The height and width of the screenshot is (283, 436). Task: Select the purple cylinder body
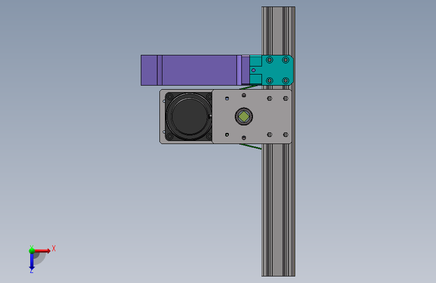pos(195,70)
